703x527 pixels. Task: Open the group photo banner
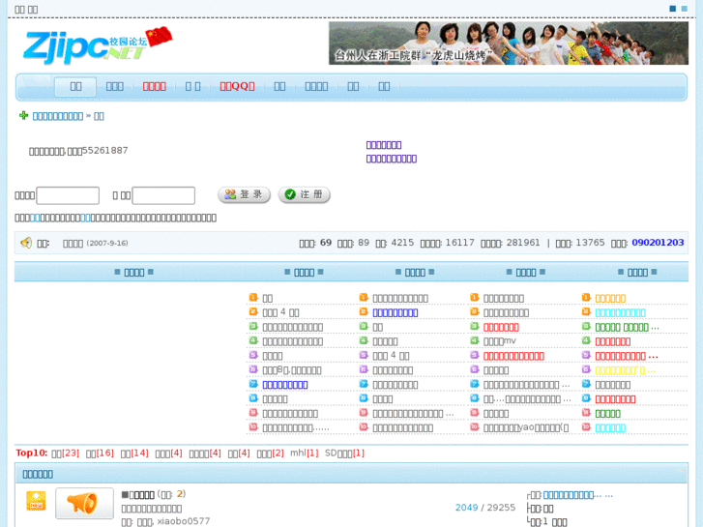coord(509,44)
